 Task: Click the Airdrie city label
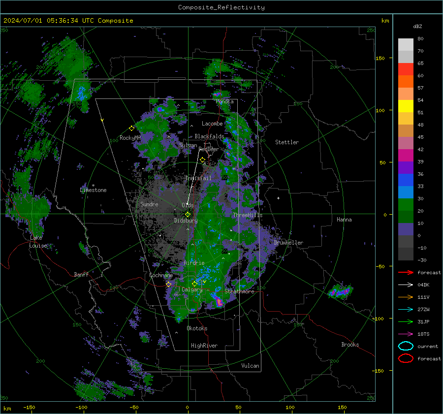(194, 263)
